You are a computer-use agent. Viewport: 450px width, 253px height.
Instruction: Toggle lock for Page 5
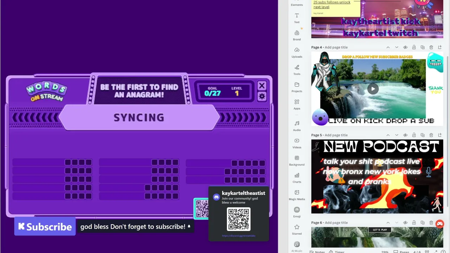click(414, 135)
